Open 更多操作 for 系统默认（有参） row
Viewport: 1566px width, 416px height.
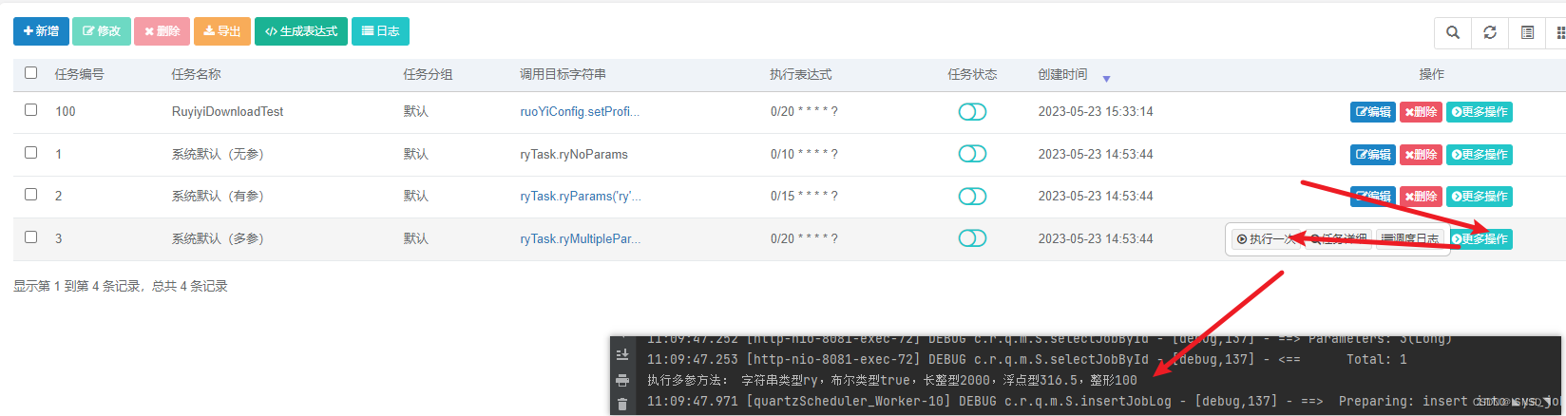(x=1480, y=197)
